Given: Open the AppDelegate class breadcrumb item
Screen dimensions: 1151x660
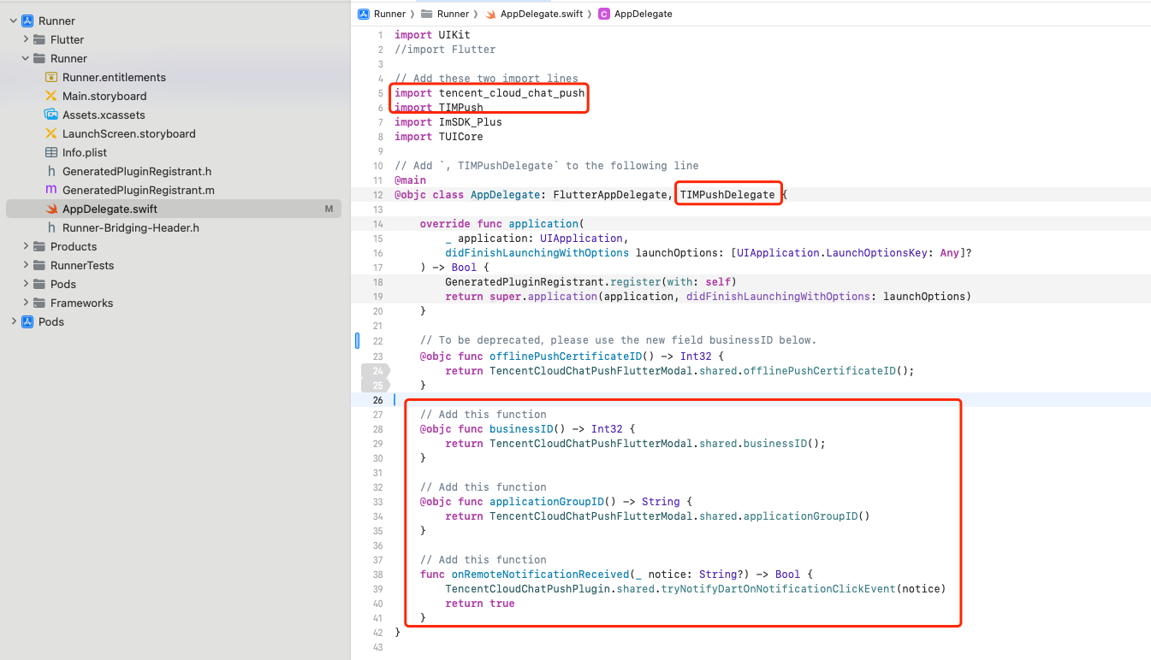Looking at the screenshot, I should click(643, 14).
